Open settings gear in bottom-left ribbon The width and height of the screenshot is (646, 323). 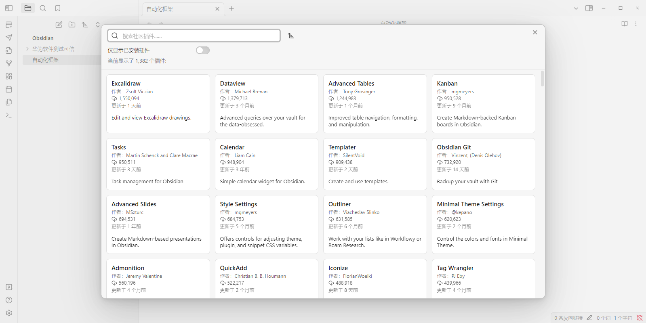click(9, 313)
